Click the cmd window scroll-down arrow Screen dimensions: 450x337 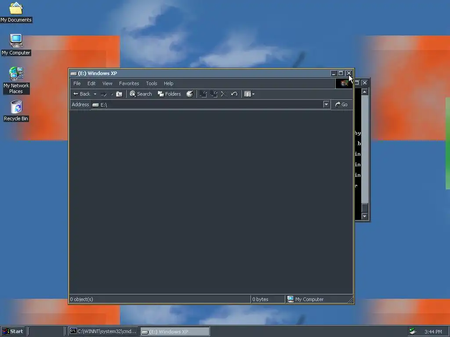tap(364, 216)
